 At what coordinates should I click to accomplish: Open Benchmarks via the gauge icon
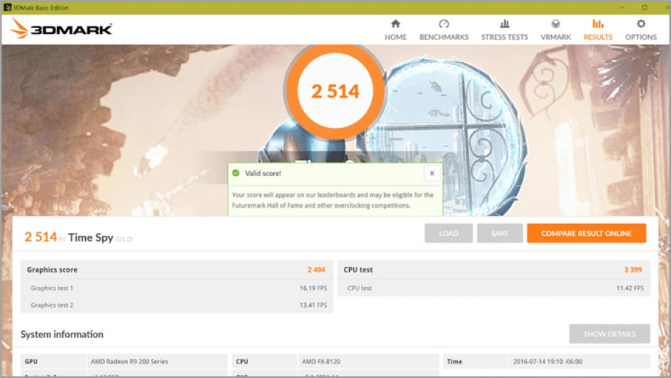[x=444, y=24]
